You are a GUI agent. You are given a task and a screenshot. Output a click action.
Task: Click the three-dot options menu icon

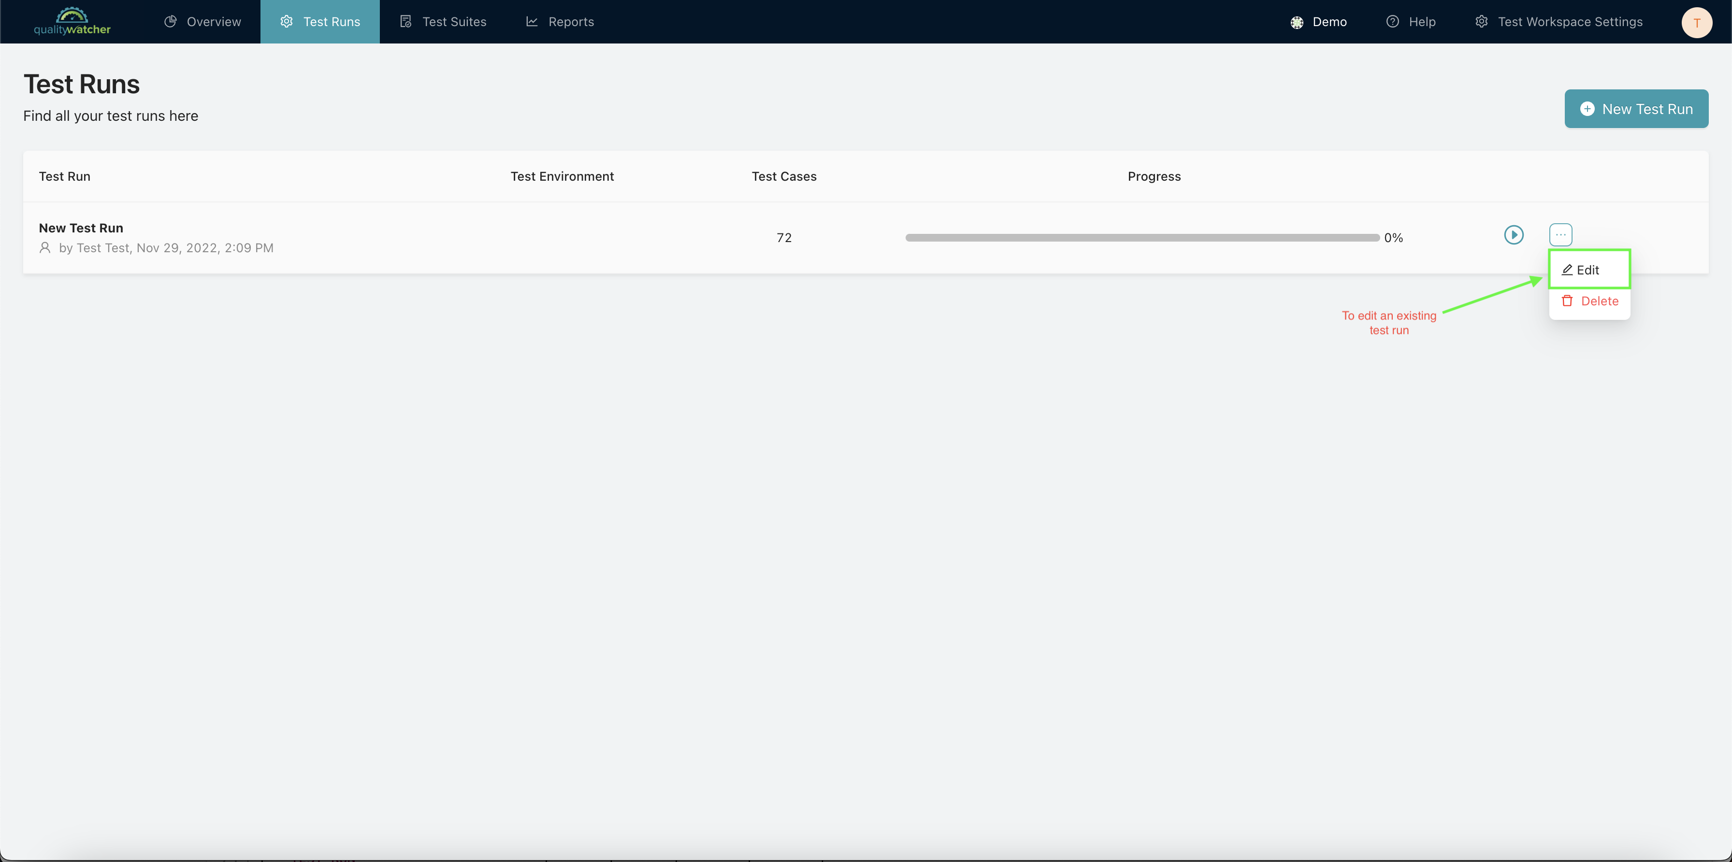[x=1561, y=234]
